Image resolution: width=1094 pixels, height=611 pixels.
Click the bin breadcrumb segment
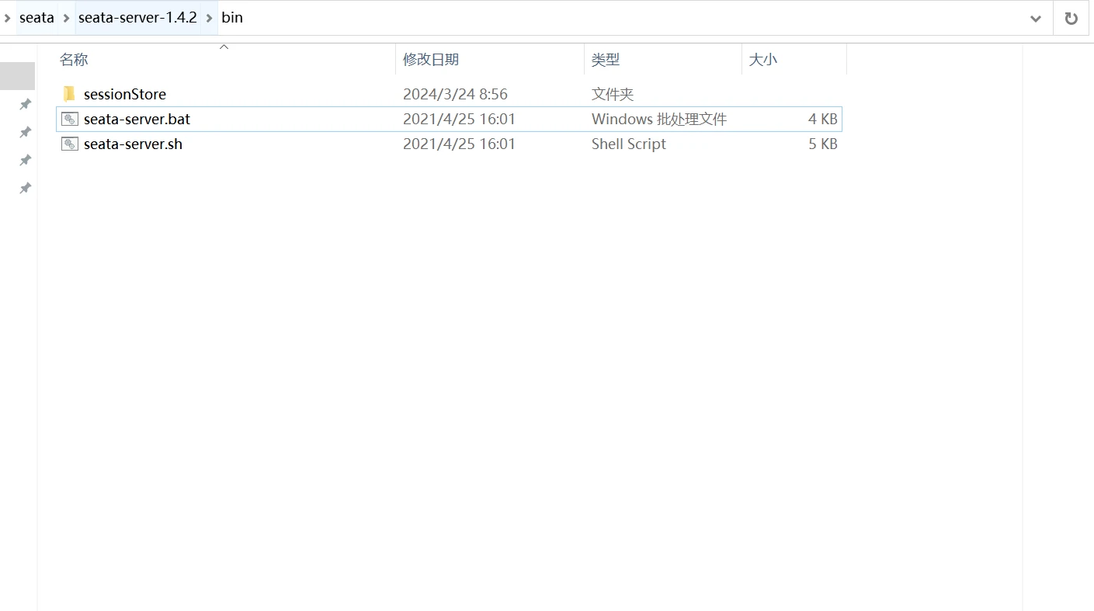tap(232, 18)
